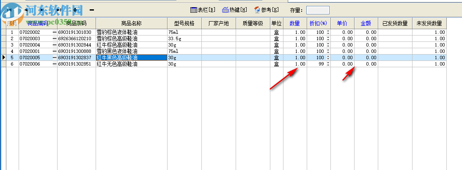Click the 厂家产地 column header
The height and width of the screenshot is (170, 462).
(x=219, y=24)
